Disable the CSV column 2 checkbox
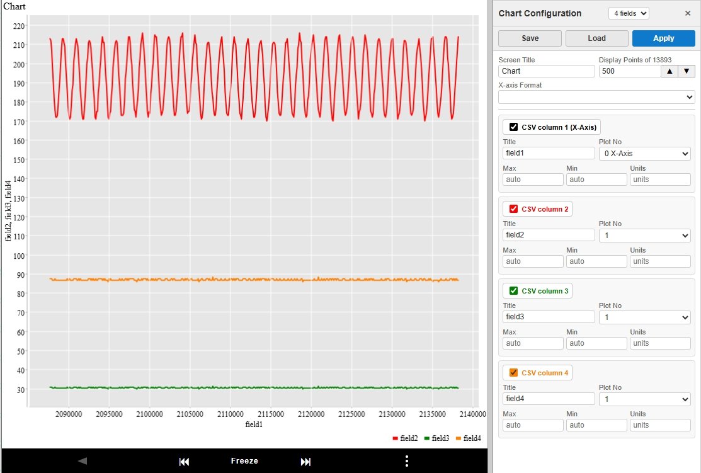701x473 pixels. point(514,208)
